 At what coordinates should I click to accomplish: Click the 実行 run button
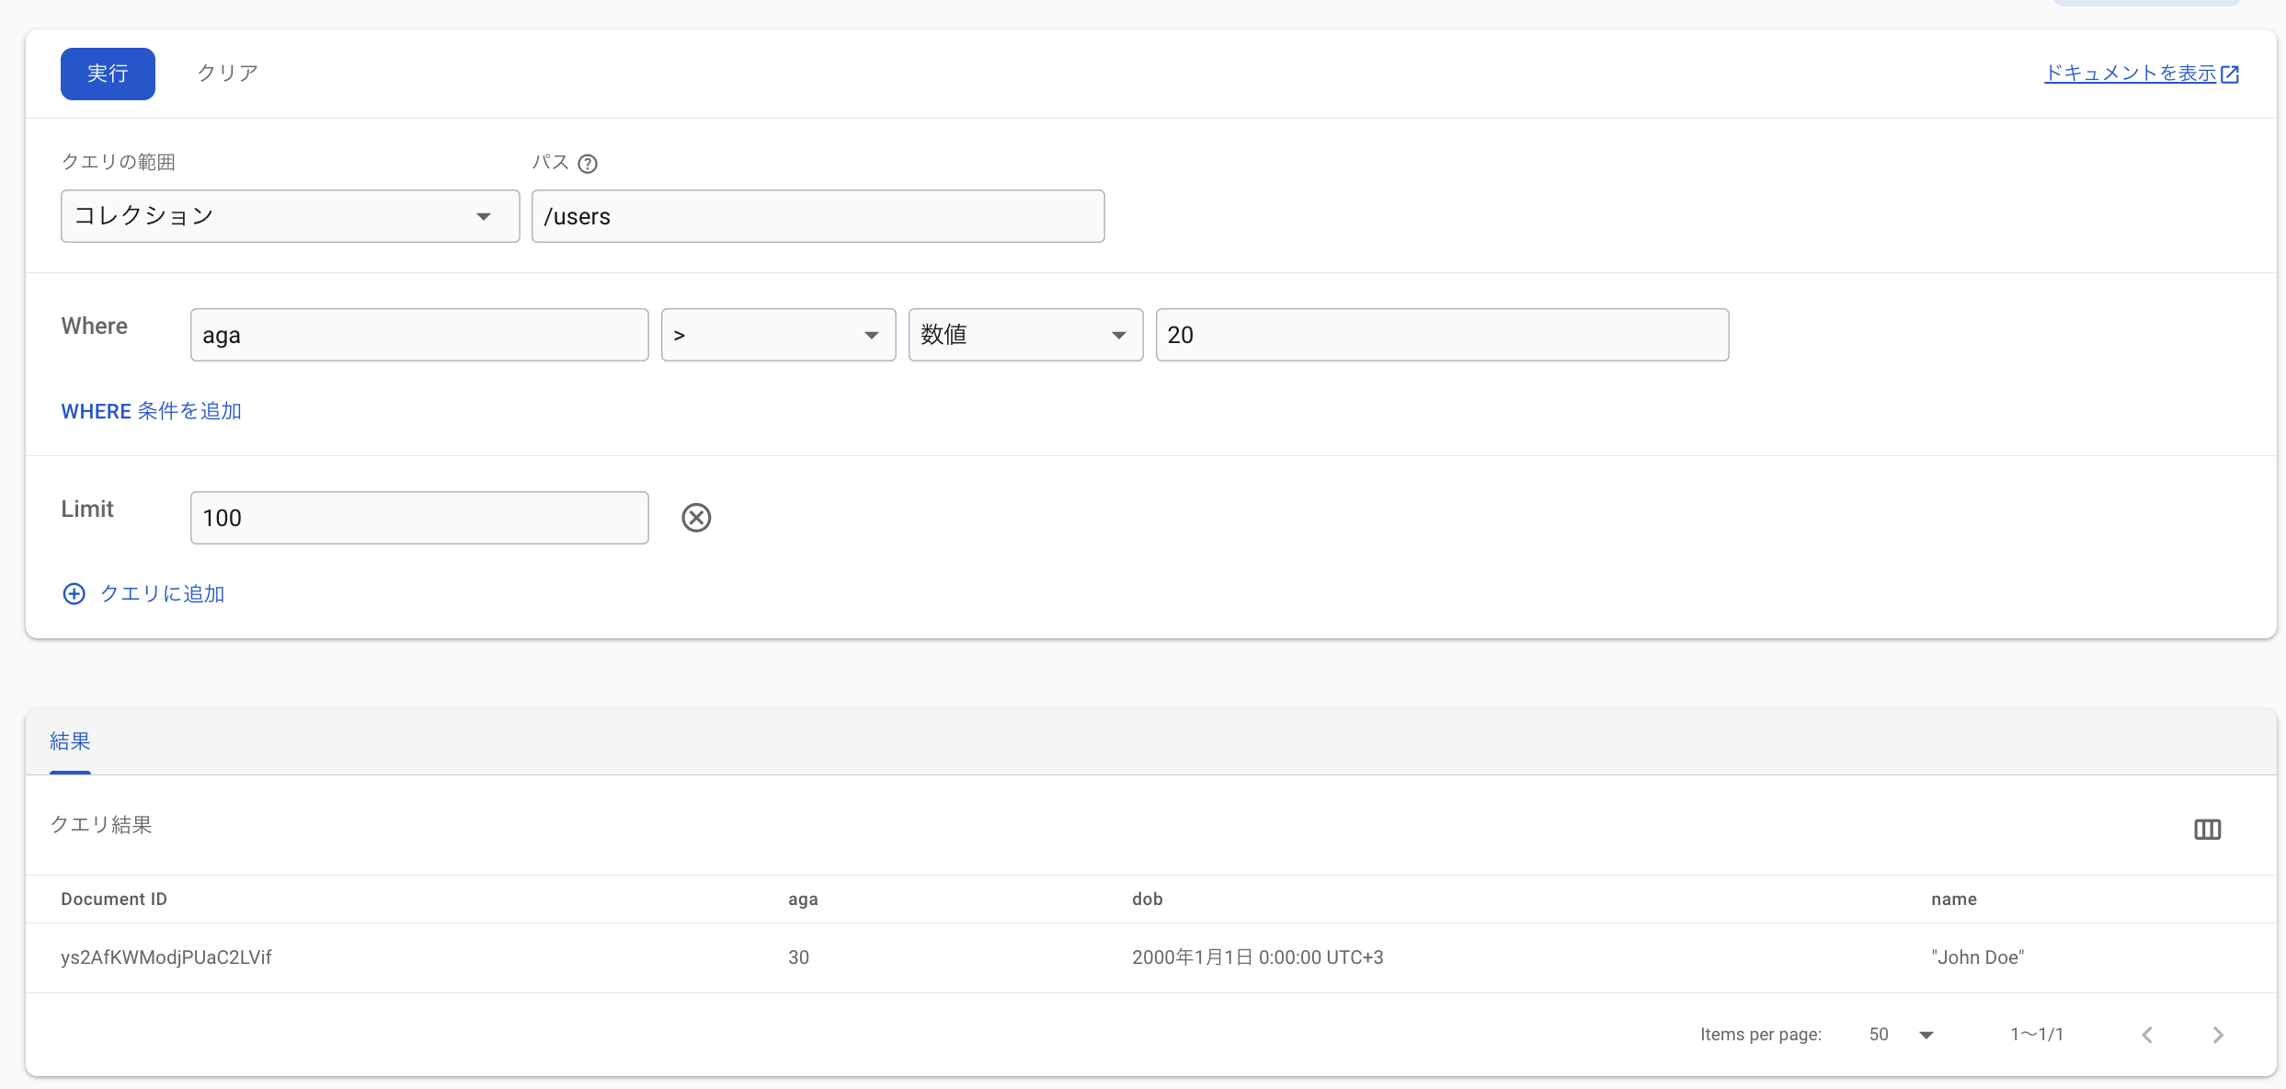(x=108, y=74)
